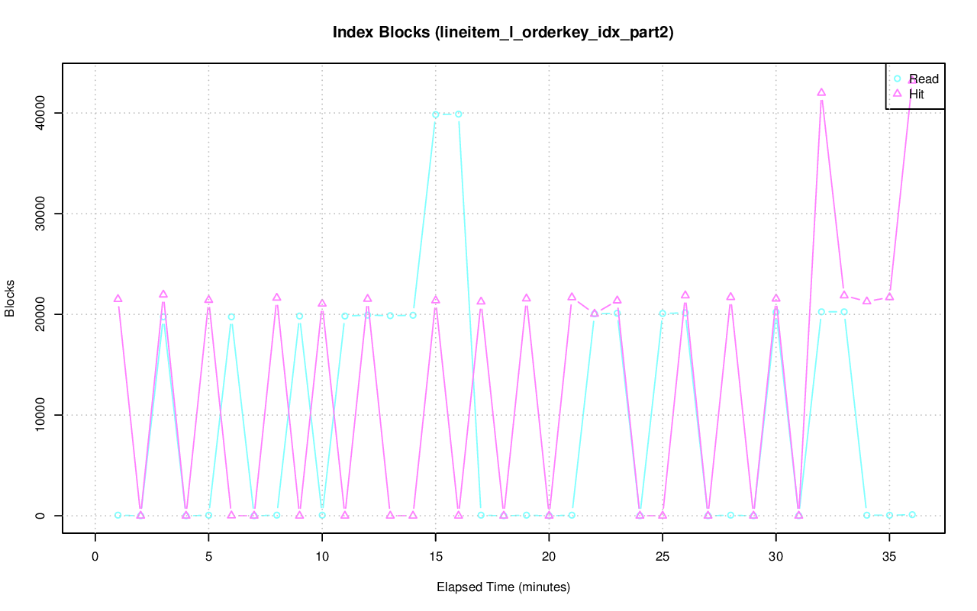Select the Read circle peak at minute 15

[x=436, y=114]
